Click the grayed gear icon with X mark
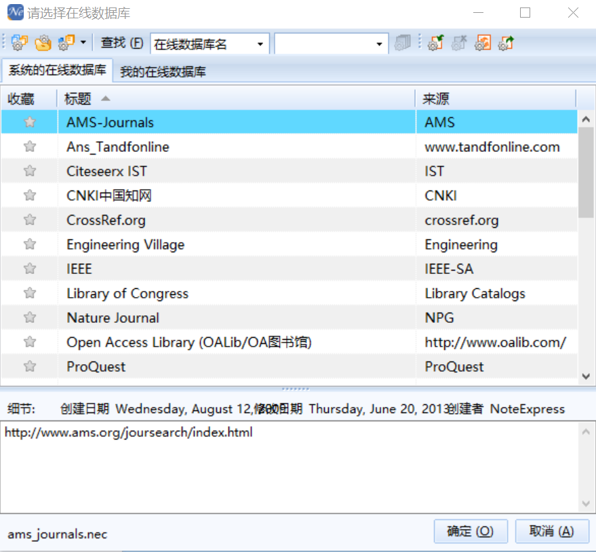This screenshot has width=596, height=552. 459,43
